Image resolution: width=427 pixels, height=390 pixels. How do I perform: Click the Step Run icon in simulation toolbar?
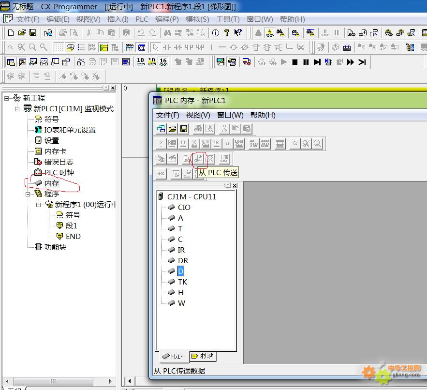pos(317,62)
